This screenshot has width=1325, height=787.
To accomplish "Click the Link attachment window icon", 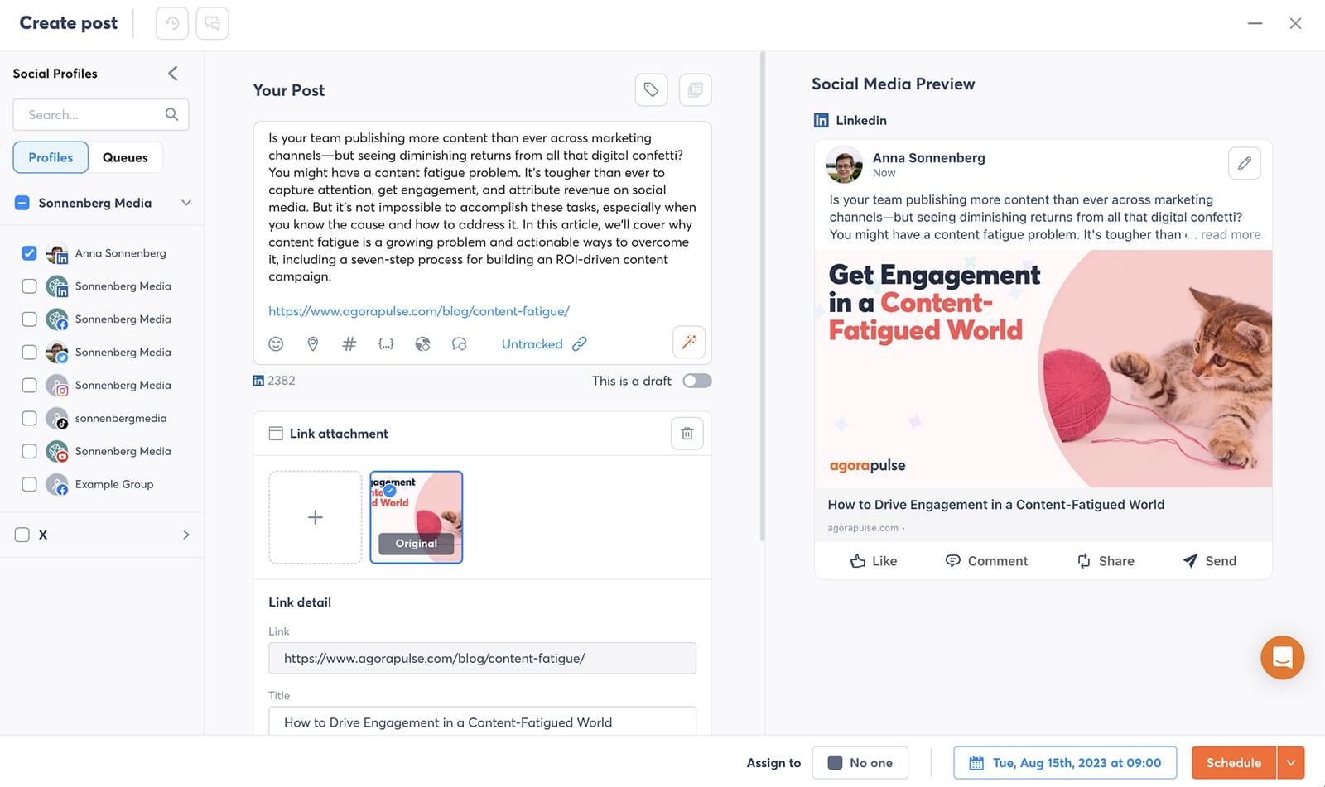I will 276,434.
